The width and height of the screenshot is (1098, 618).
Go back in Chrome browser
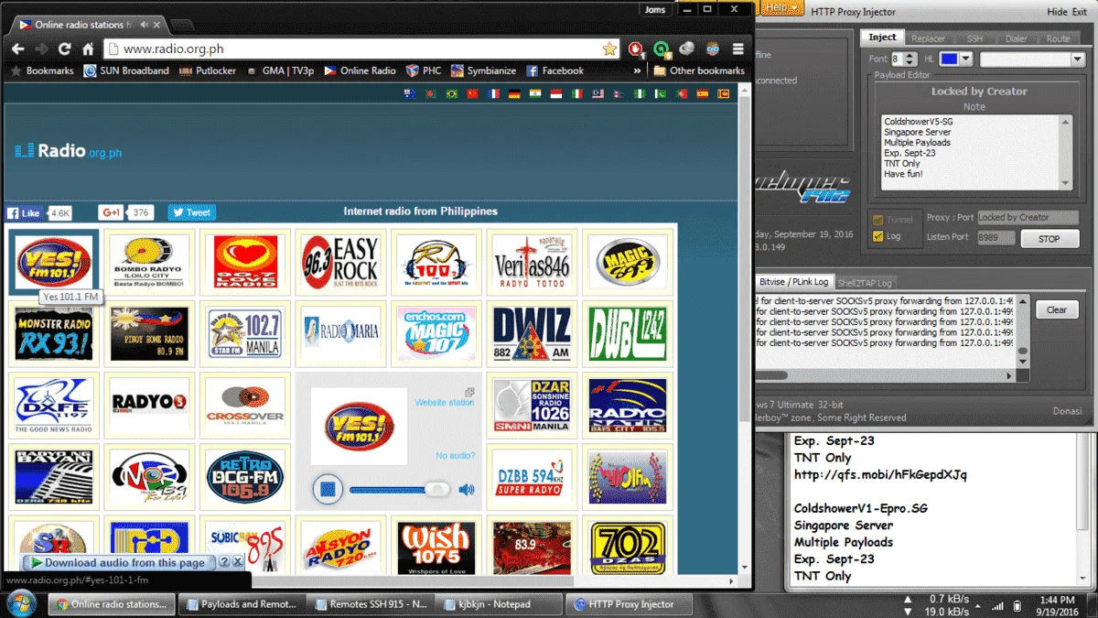(17, 49)
